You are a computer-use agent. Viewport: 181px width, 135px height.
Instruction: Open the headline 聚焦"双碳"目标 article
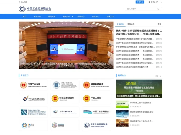point(139,32)
